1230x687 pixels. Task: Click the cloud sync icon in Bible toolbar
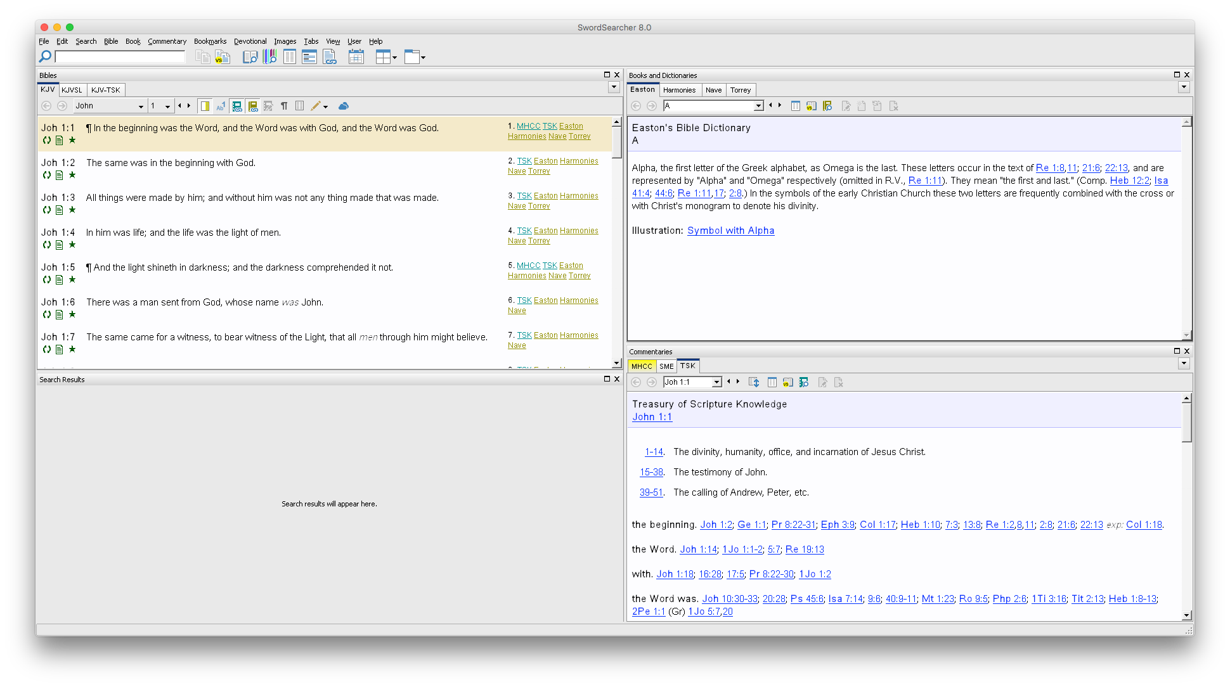point(344,106)
